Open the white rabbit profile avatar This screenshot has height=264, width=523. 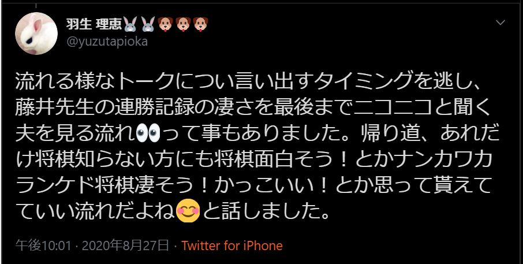click(x=36, y=34)
